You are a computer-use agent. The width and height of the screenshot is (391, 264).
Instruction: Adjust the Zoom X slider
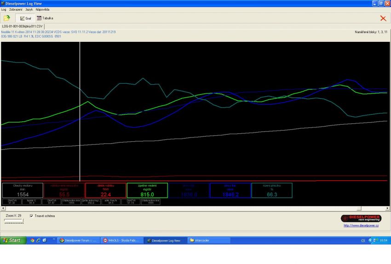[x=14, y=221]
